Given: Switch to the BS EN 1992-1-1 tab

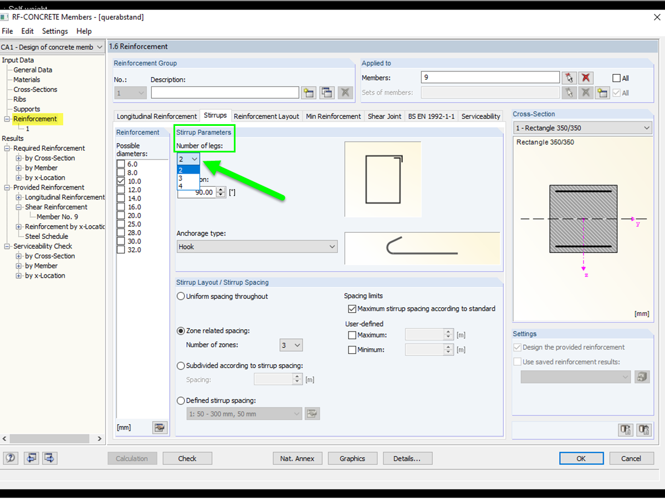Looking at the screenshot, I should pyautogui.click(x=431, y=116).
